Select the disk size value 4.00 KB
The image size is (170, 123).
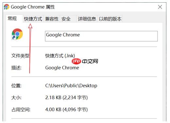[x=66, y=110]
